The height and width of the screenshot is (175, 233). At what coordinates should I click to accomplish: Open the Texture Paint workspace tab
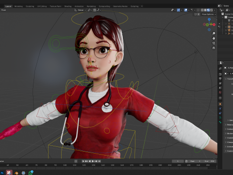click(x=55, y=6)
